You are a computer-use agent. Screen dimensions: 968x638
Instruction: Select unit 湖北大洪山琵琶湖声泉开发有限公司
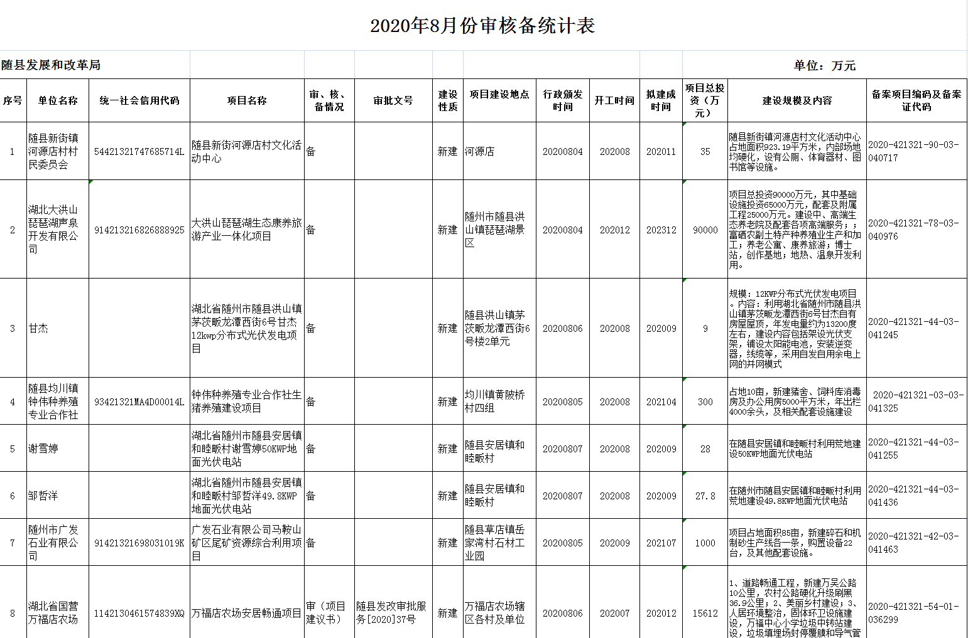pyautogui.click(x=58, y=230)
